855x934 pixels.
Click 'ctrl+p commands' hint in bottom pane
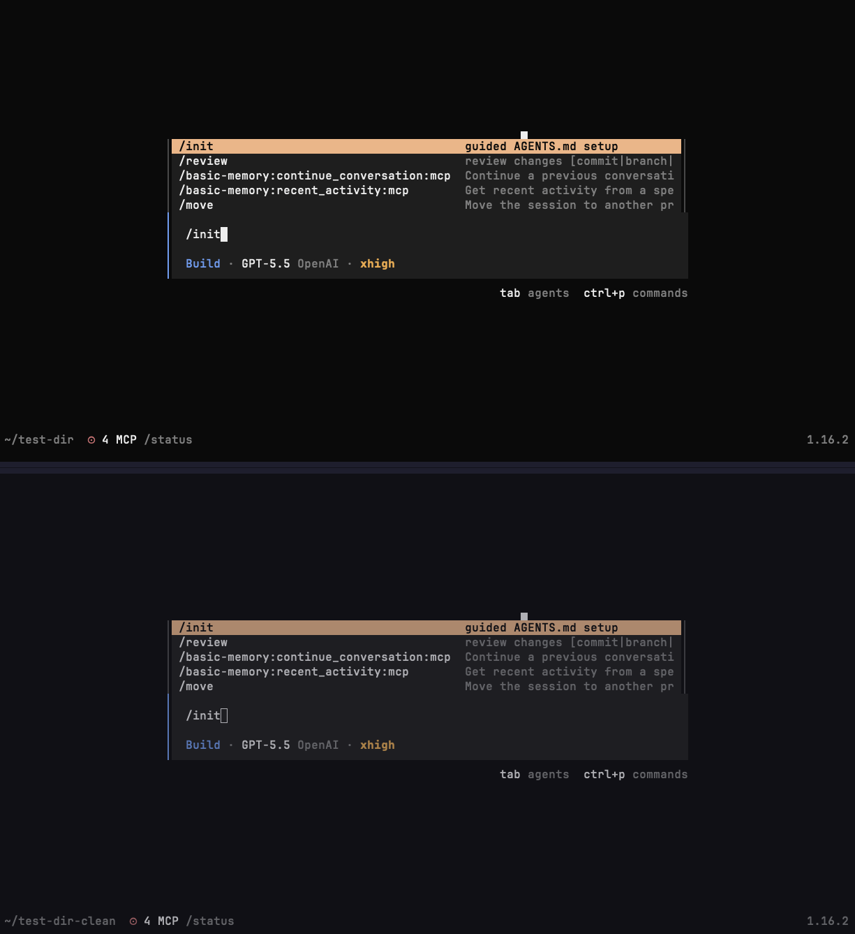[636, 774]
